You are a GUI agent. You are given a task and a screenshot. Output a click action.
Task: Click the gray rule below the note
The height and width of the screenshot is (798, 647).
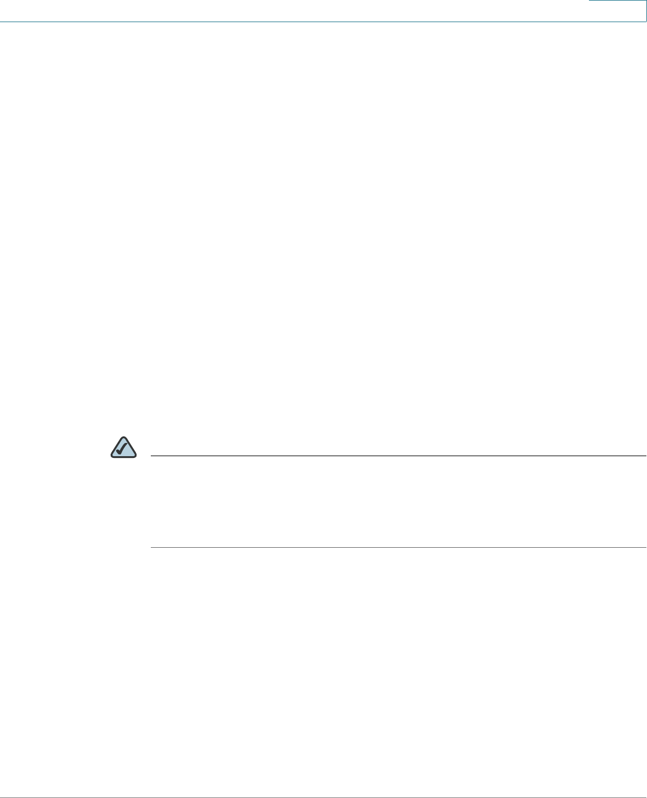pyautogui.click(x=398, y=547)
